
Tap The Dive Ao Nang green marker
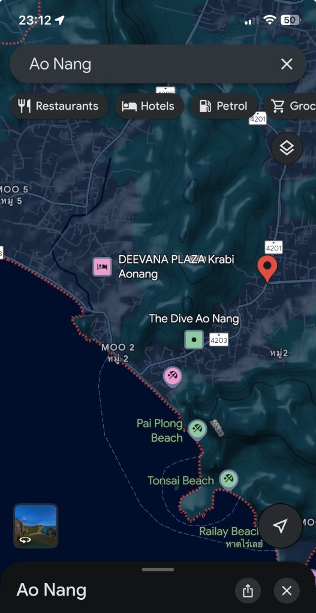[x=194, y=339]
